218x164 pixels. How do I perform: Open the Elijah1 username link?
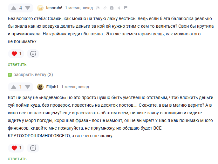(x=52, y=87)
